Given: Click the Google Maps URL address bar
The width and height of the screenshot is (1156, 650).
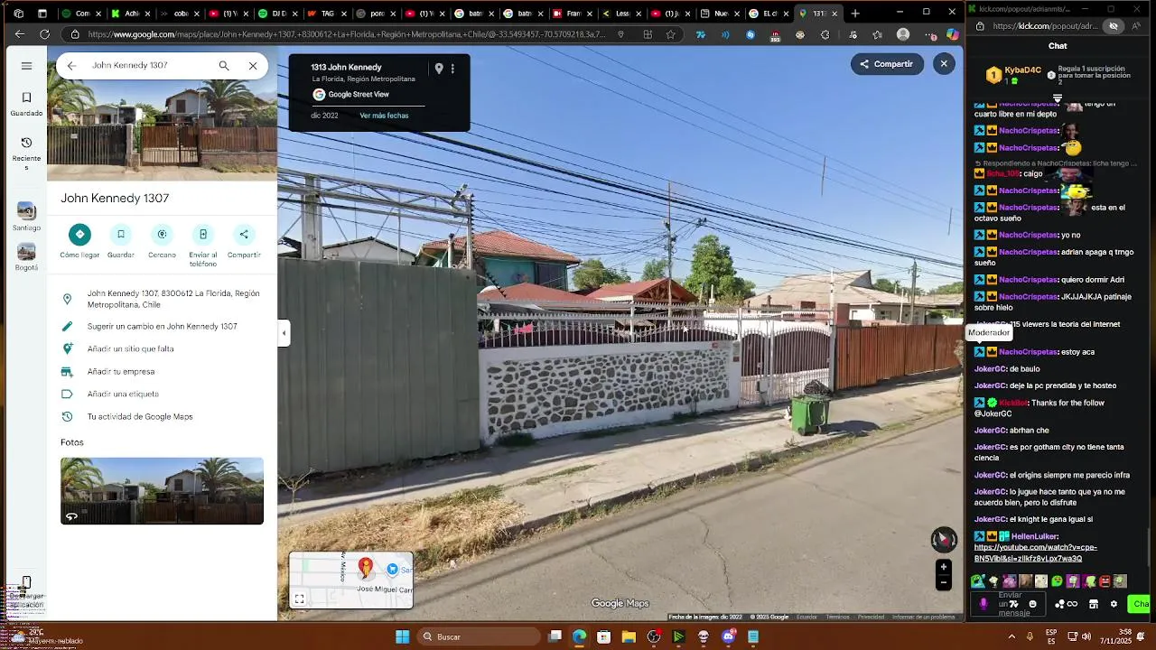Looking at the screenshot, I should (x=348, y=34).
